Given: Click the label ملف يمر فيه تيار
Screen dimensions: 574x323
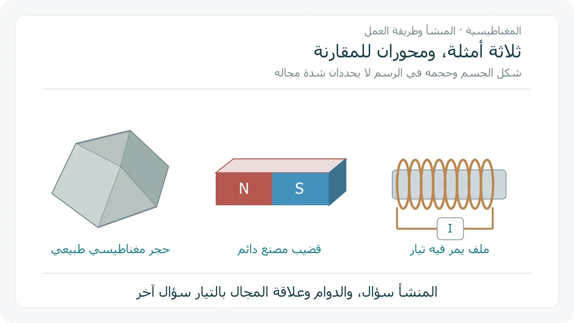Looking at the screenshot, I should (x=450, y=250).
